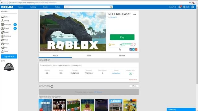The width and height of the screenshot is (198, 111).
Task: Click the page vertical scrollbar
Action: pos(197,45)
